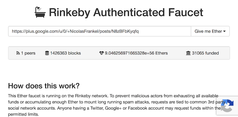Click the heartbeat icon beside Ethers
The height and width of the screenshot is (117, 238).
(x=101, y=53)
